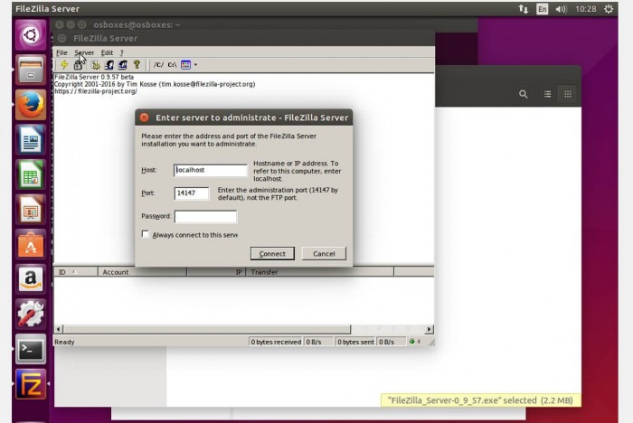Select the C:\ path display toolbar icon
Screen dimensions: 633x423
click(172, 64)
